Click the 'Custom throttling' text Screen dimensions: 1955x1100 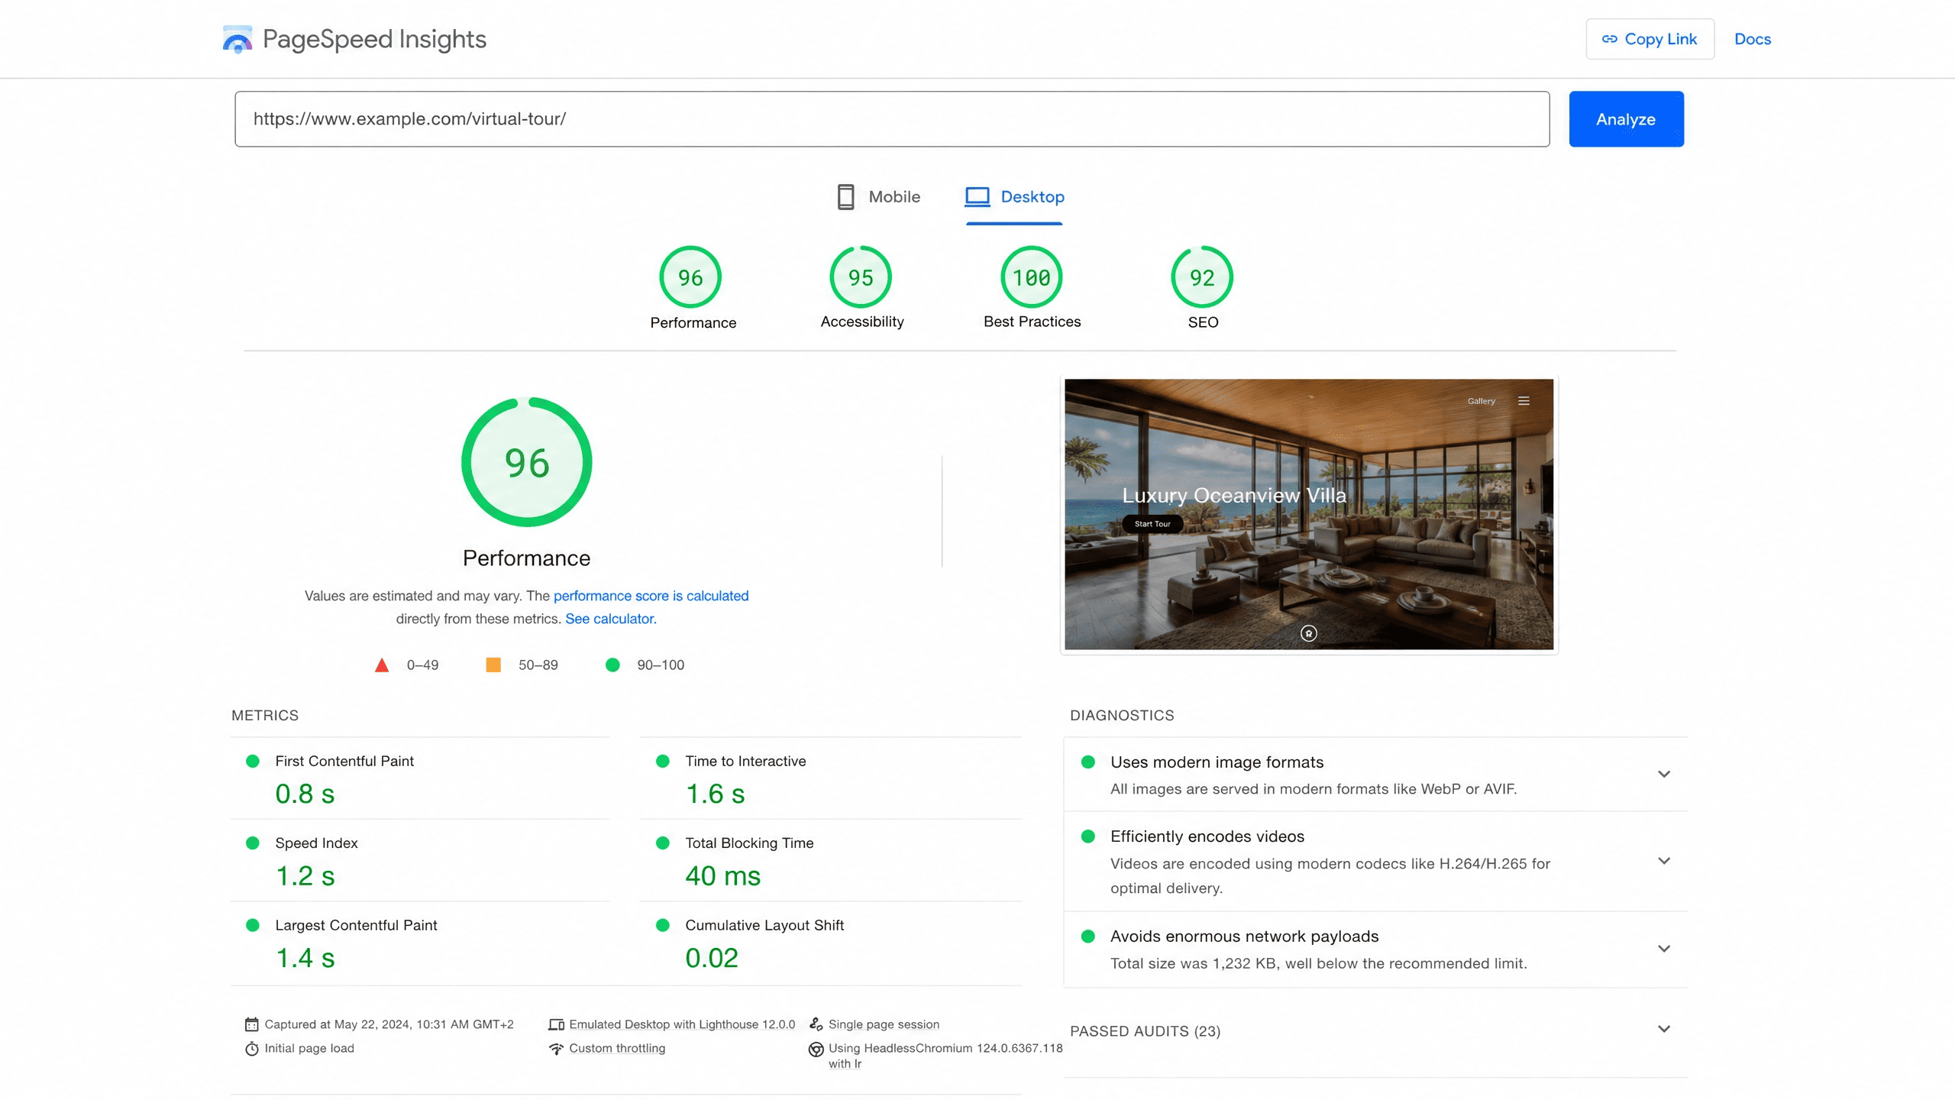click(x=617, y=1049)
